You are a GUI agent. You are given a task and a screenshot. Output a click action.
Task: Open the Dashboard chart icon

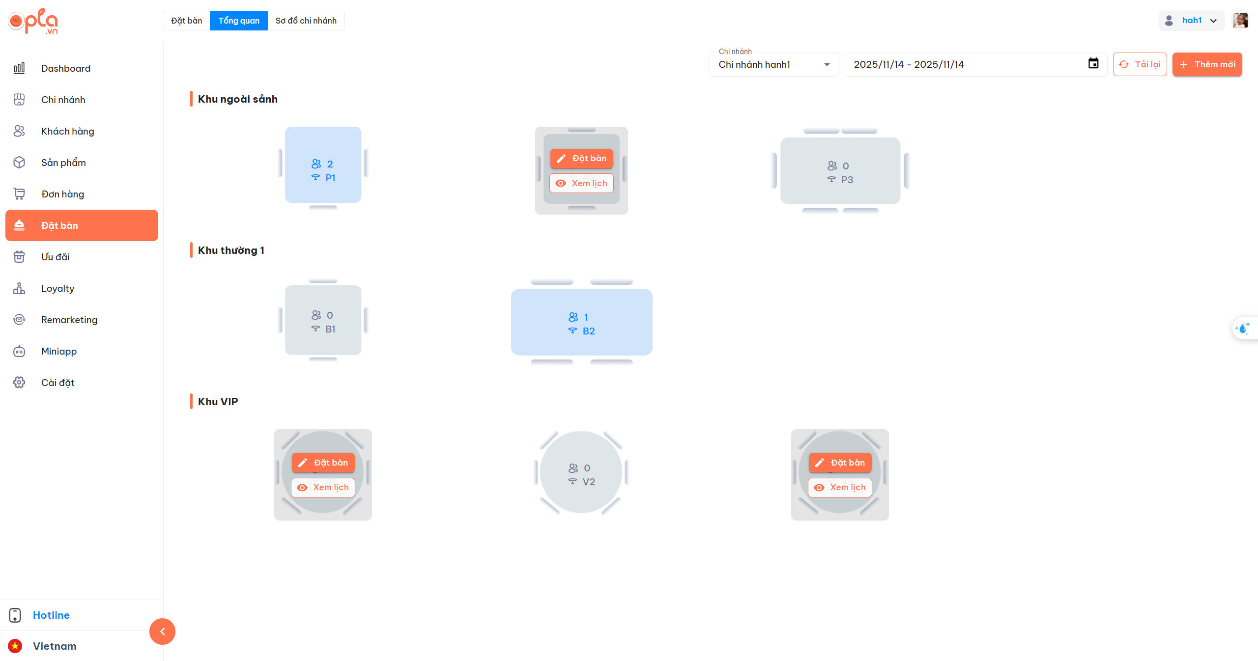pyautogui.click(x=19, y=68)
